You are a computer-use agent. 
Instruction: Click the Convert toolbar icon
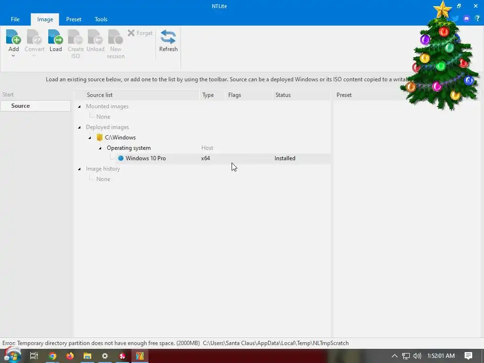coord(34,37)
